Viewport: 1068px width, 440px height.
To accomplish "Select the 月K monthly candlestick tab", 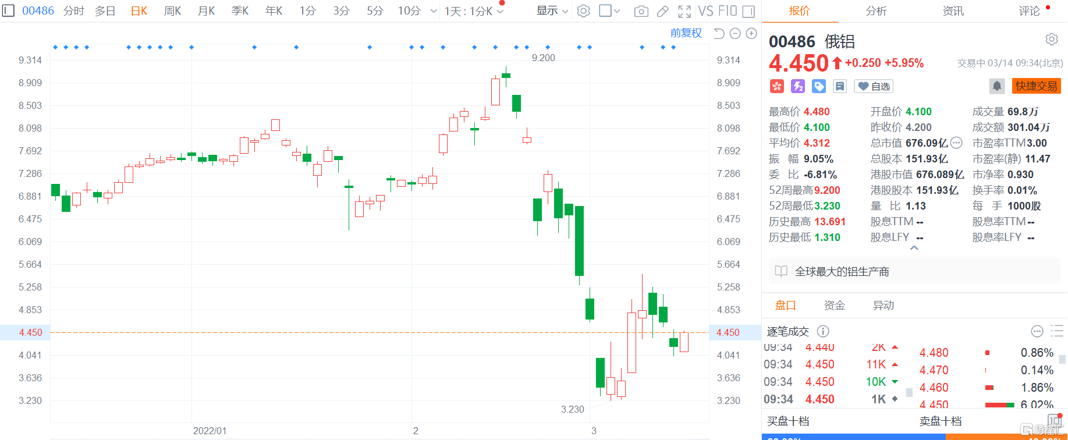I will pyautogui.click(x=207, y=11).
